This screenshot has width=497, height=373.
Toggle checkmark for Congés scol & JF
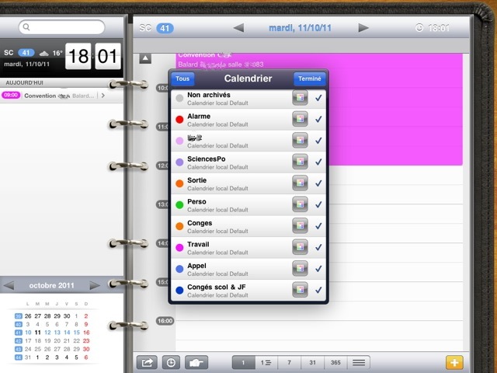(318, 290)
